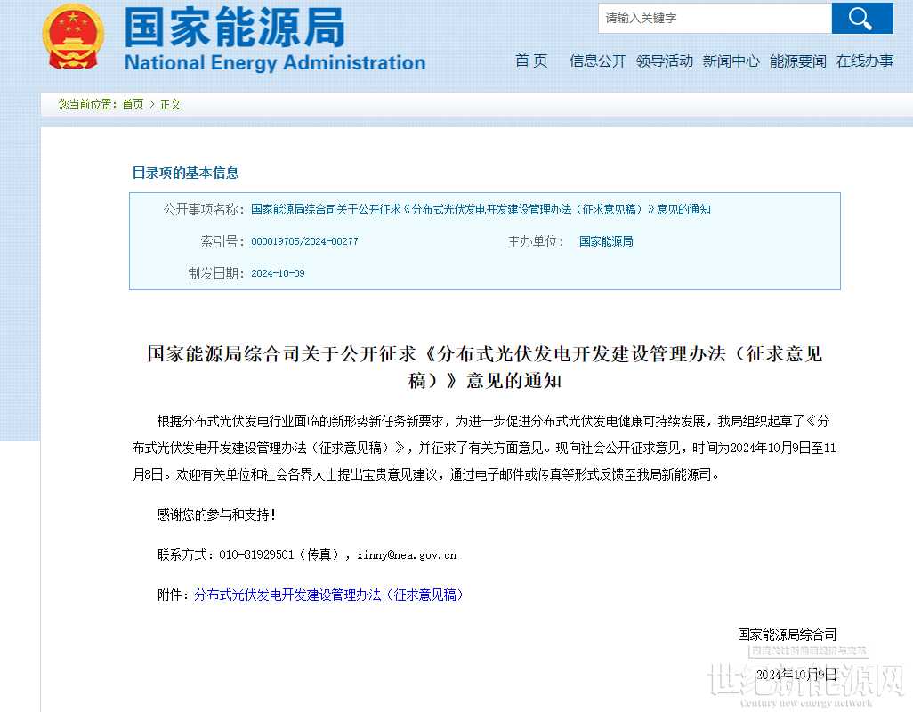
Task: Click the 主办单位 value 国家能源局
Action: (x=606, y=241)
